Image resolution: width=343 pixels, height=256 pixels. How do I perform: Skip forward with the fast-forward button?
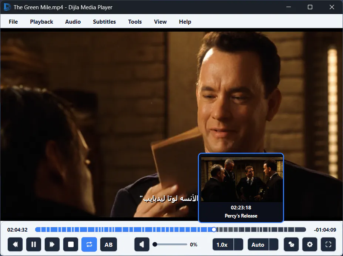pos(52,244)
